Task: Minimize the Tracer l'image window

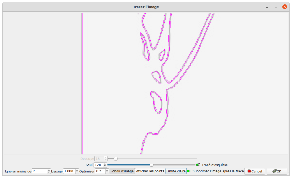Action: [267, 7]
